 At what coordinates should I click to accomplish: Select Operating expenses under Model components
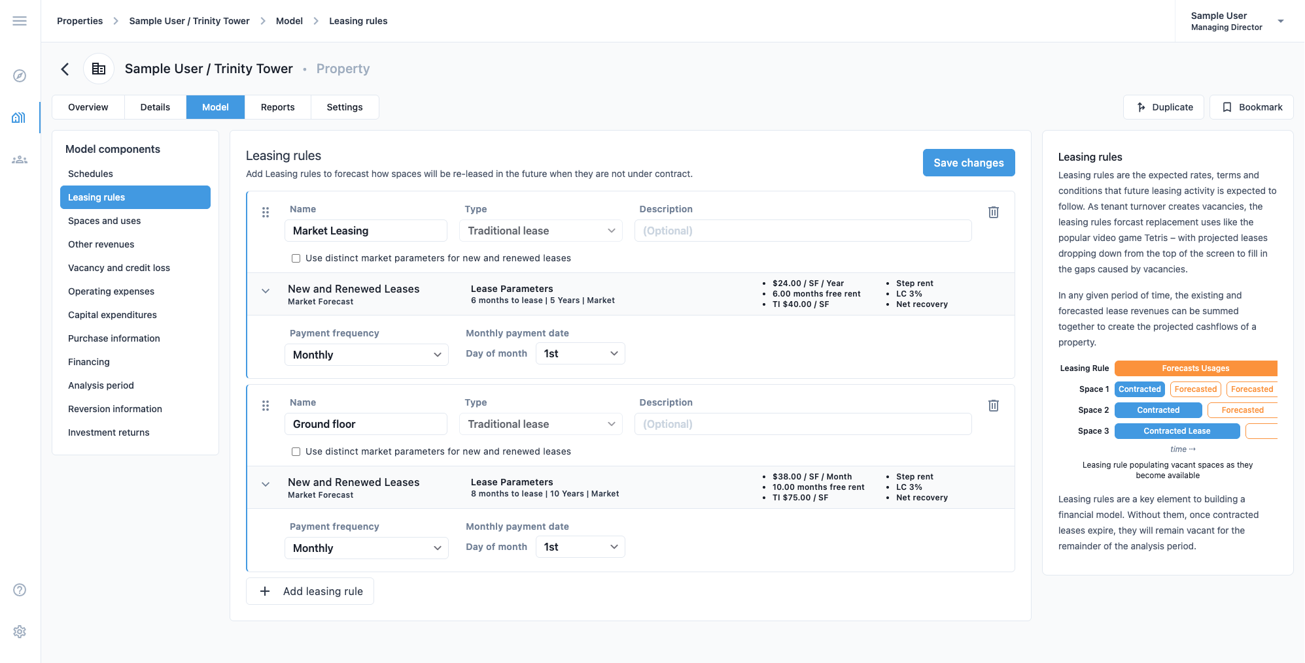coord(111,291)
